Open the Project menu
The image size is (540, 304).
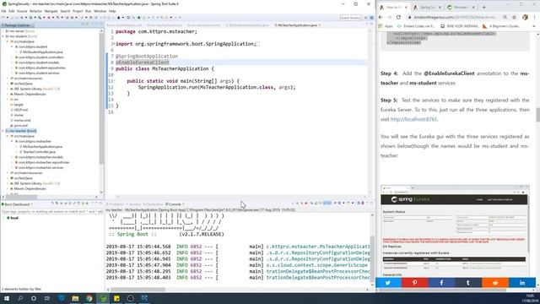[x=78, y=11]
